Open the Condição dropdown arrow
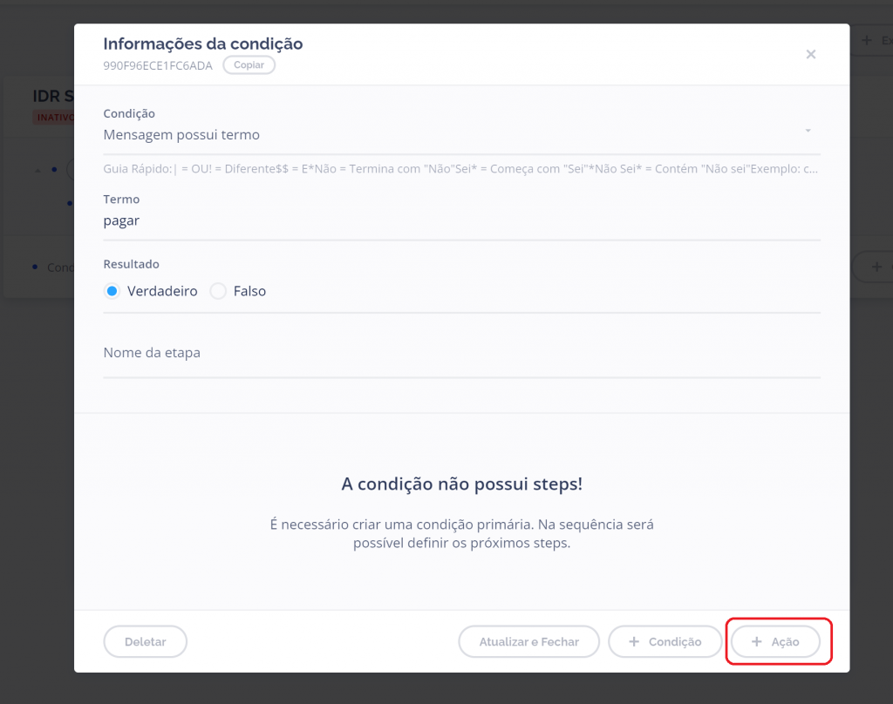 click(x=808, y=131)
